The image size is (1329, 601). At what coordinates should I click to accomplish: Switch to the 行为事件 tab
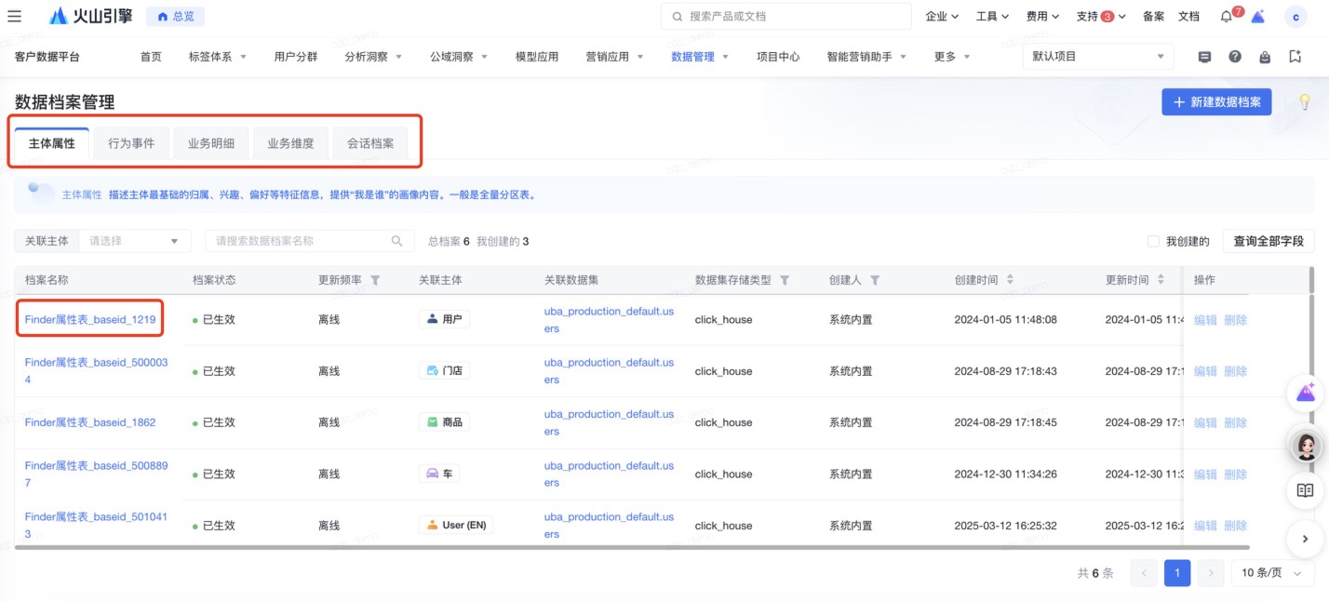[x=131, y=144]
